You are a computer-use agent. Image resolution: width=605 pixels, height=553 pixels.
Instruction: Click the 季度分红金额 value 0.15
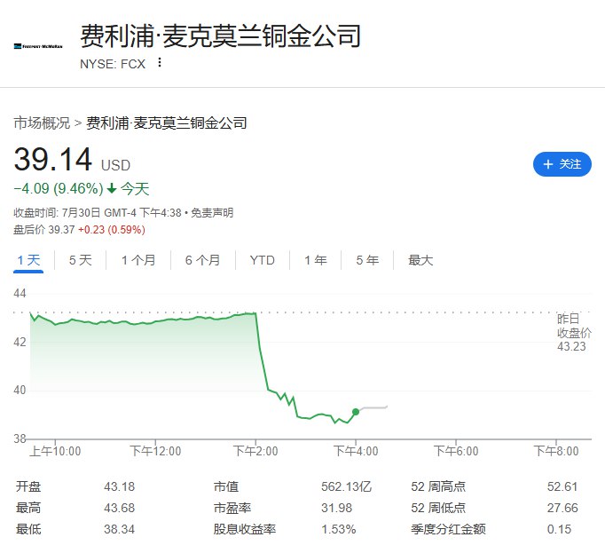click(559, 529)
